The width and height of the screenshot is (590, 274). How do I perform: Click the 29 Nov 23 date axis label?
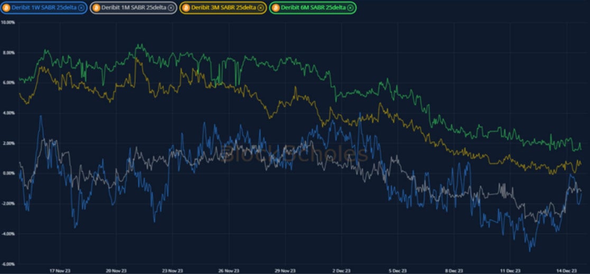(x=285, y=270)
